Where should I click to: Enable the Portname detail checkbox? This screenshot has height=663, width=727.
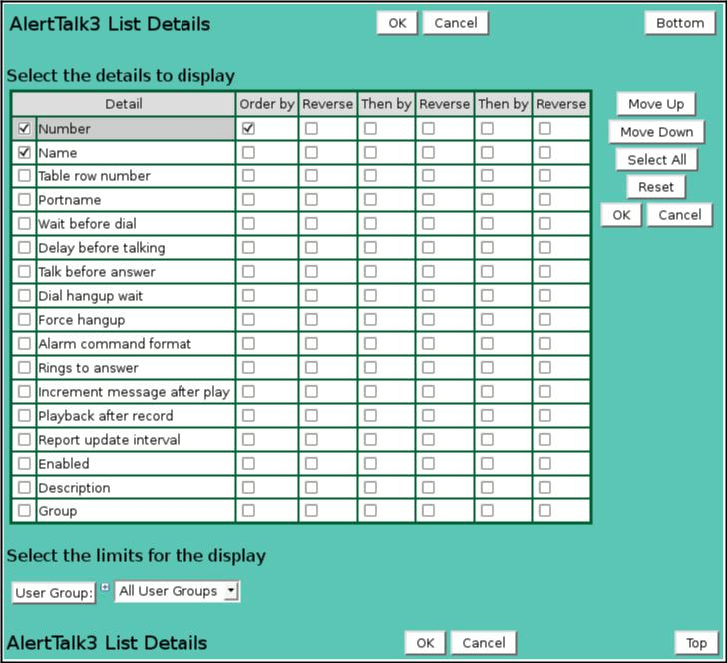tap(24, 199)
